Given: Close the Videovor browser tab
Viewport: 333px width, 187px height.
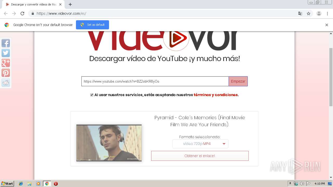Looking at the screenshot, I should coord(60,4).
